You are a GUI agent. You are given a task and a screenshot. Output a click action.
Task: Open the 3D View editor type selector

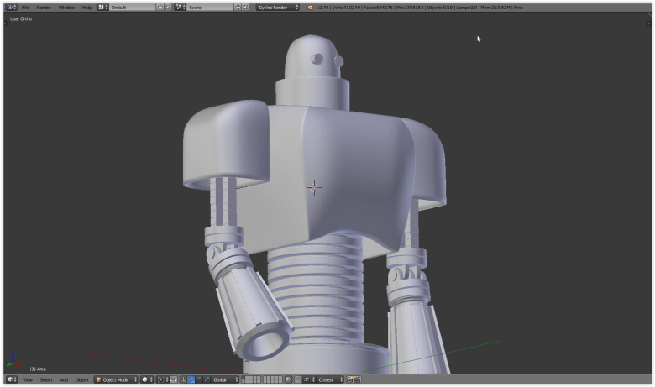(x=11, y=379)
